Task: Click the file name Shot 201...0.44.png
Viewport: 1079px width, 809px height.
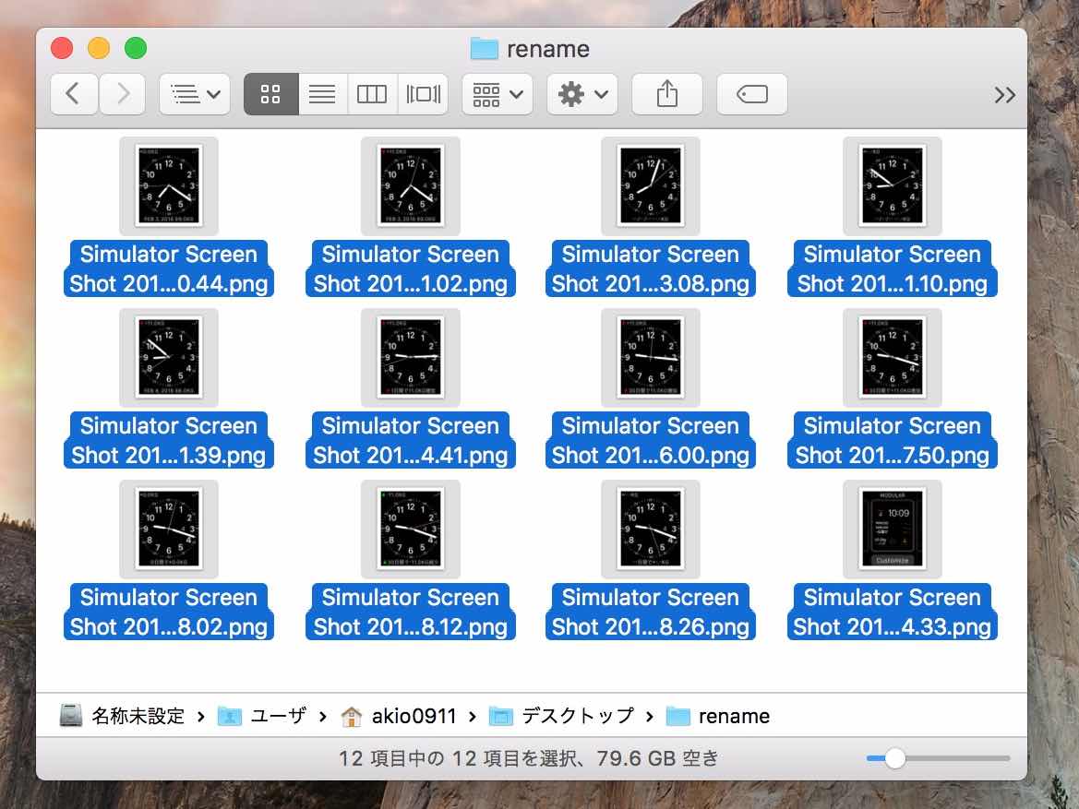Action: tap(169, 269)
